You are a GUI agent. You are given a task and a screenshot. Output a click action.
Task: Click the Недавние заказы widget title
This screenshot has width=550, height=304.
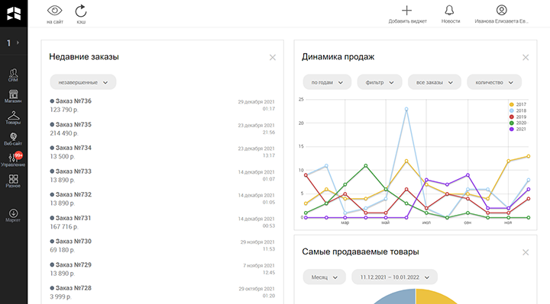84,57
